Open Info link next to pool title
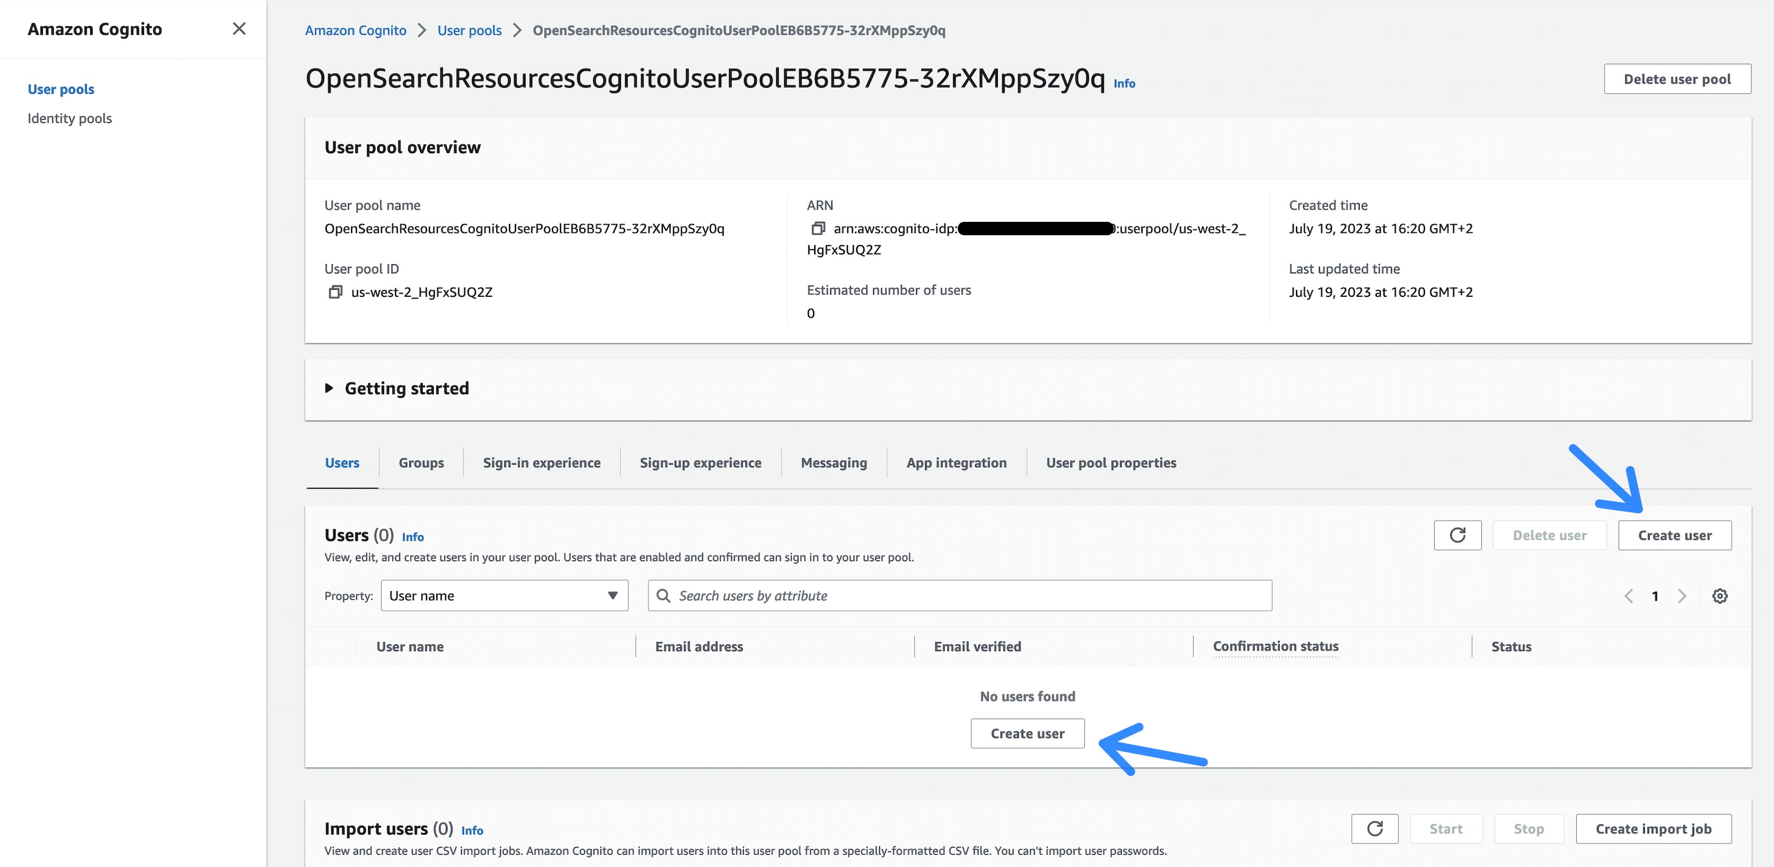Screen dimensions: 1774x867 tap(1124, 84)
